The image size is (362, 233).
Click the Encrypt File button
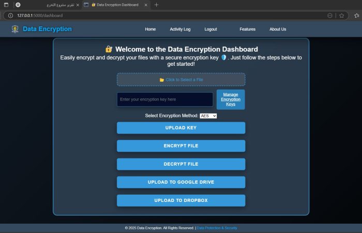(181, 146)
